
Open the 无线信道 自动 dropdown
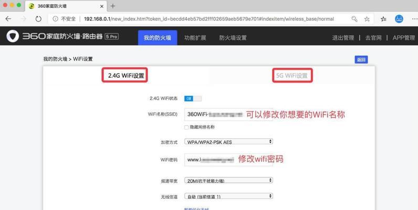point(228,196)
